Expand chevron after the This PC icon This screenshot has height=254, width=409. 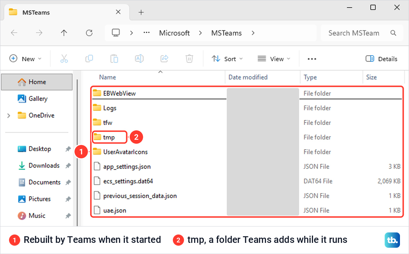pyautogui.click(x=131, y=33)
